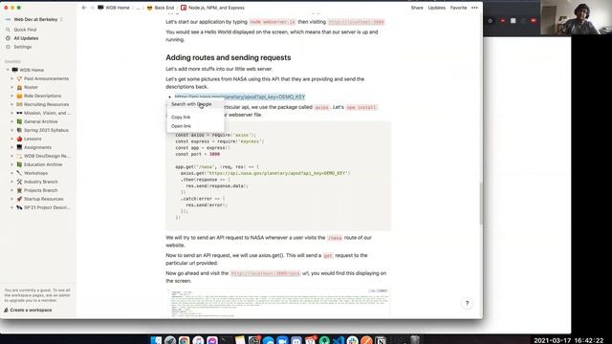Viewport: 612px width, 344px height.
Task: Open Projects Branch page in sidebar
Action: point(40,190)
